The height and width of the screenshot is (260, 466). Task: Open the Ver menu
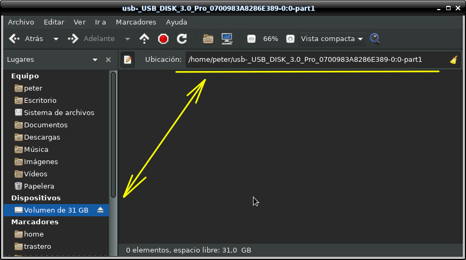pyautogui.click(x=80, y=22)
